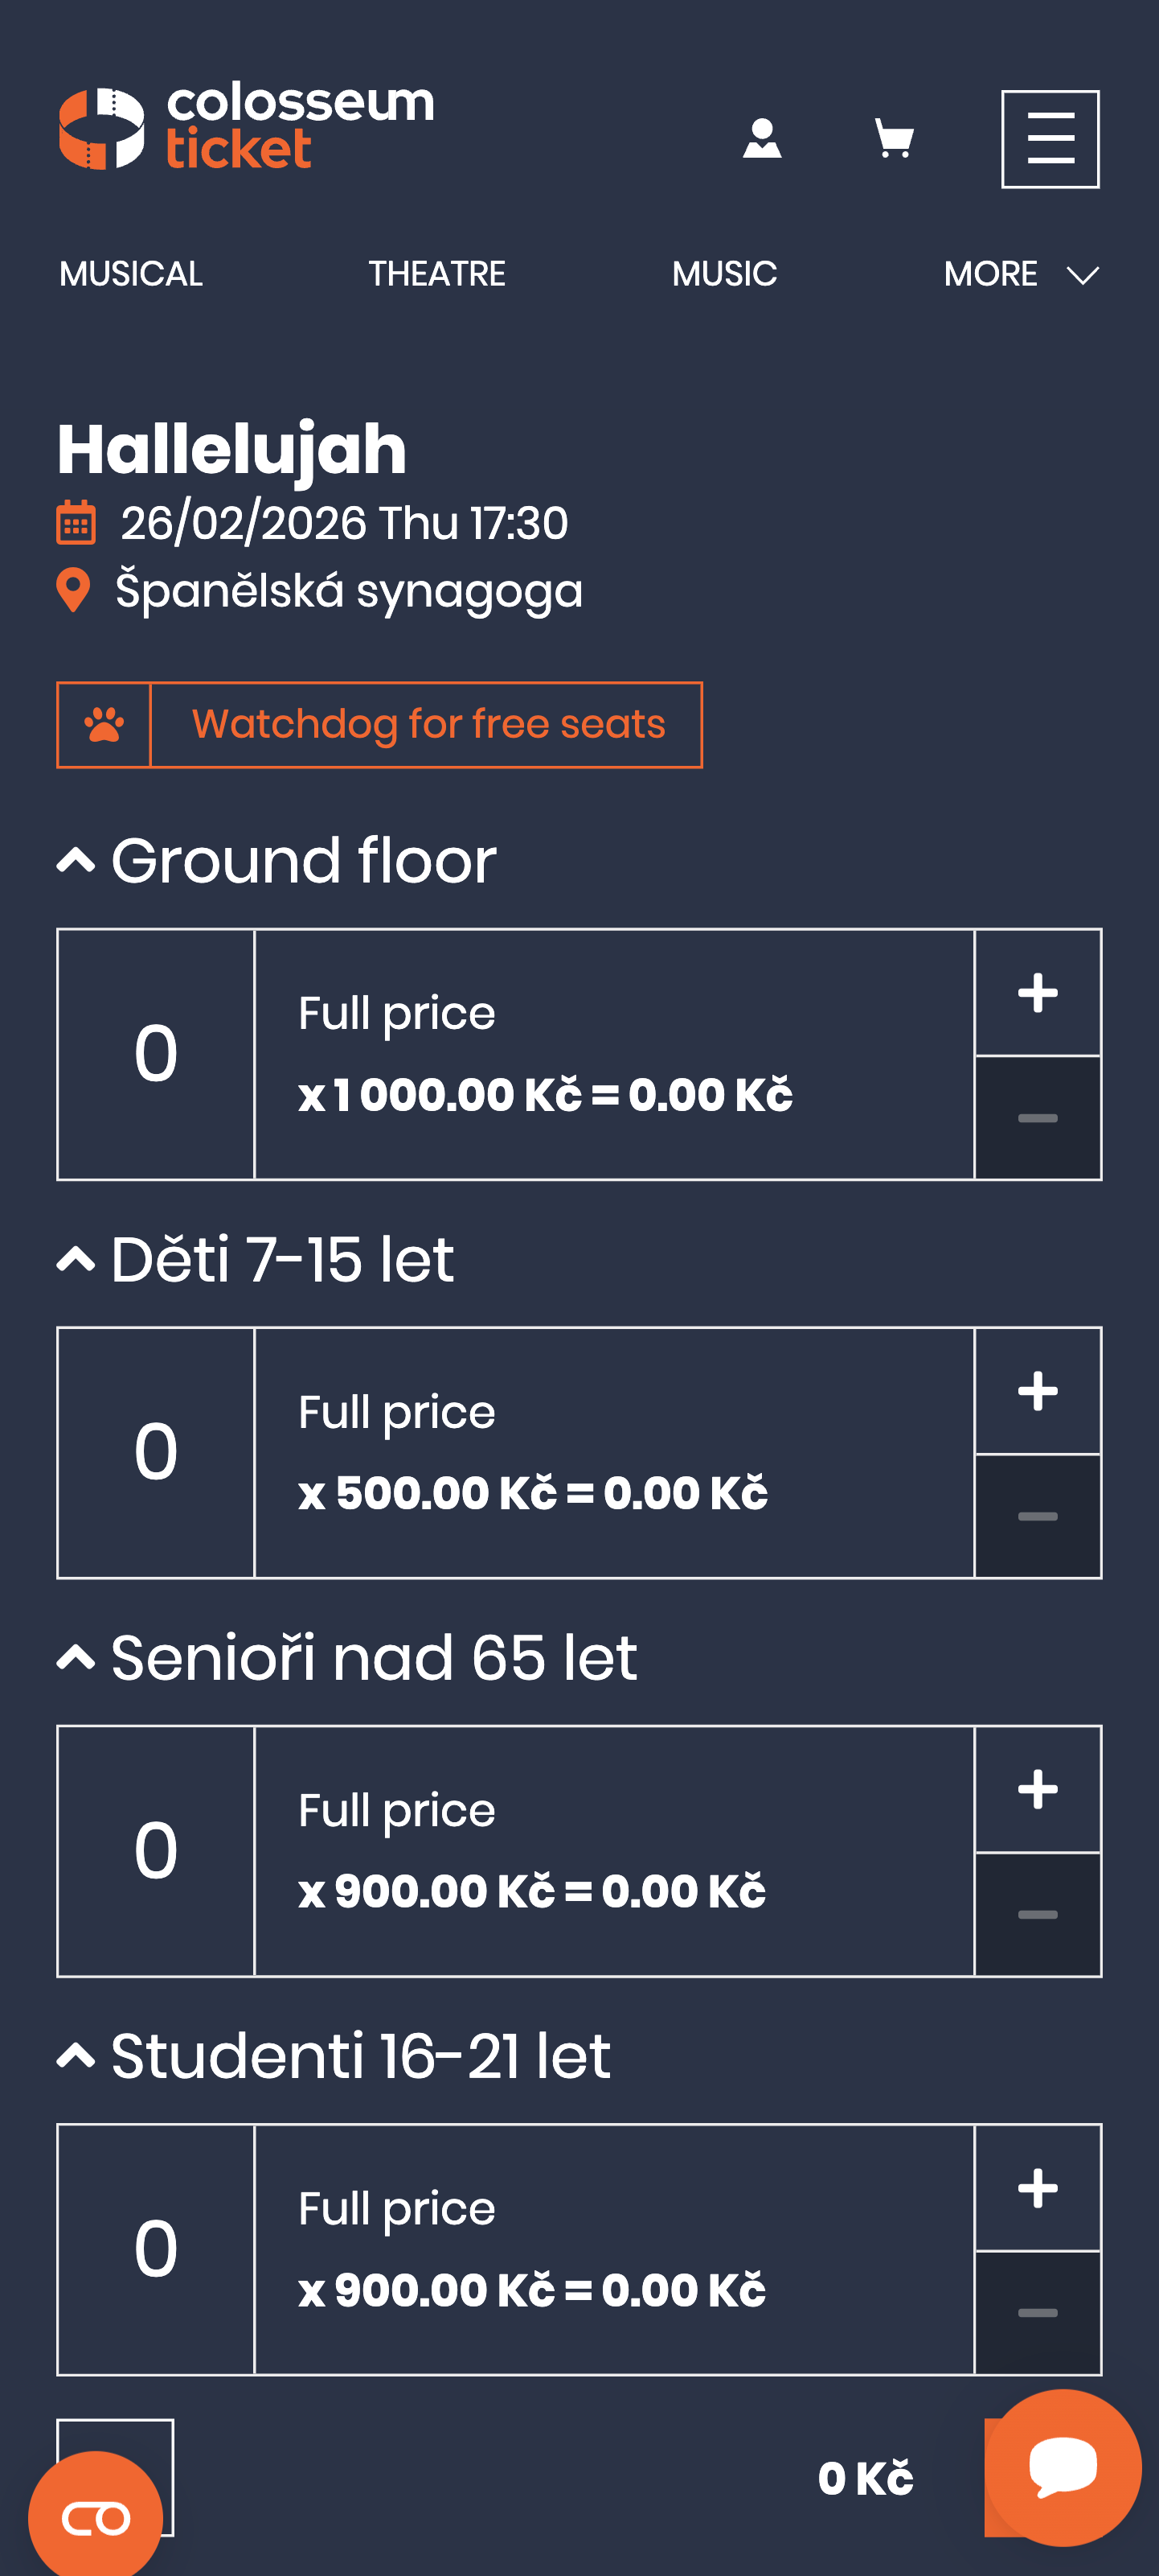
Task: Open the live chat bubble
Action: (1062, 2466)
